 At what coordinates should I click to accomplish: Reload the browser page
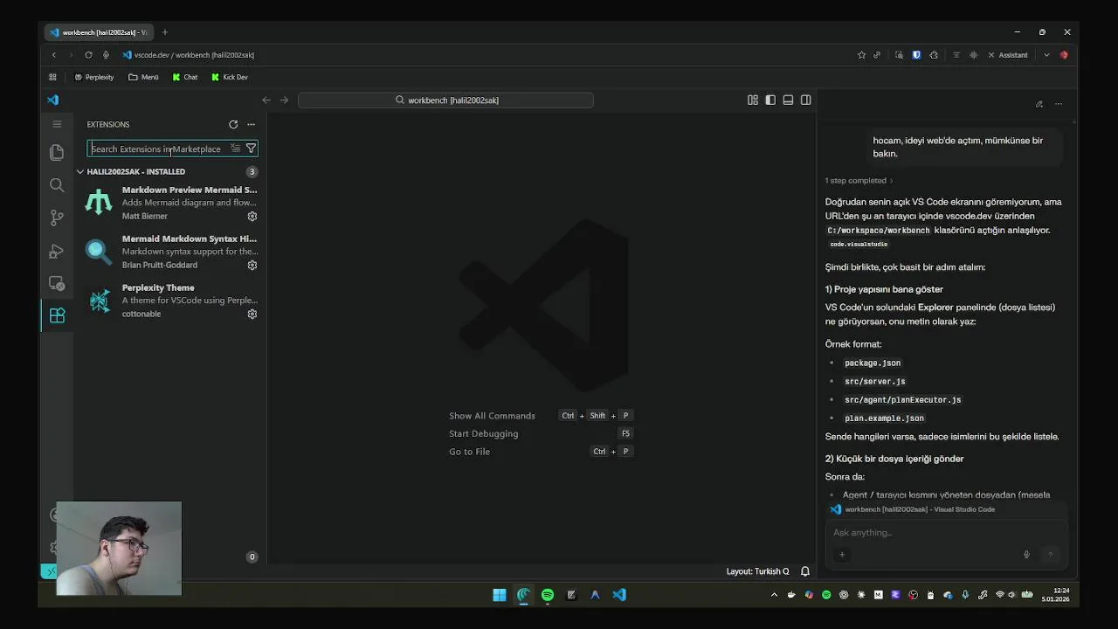(x=88, y=55)
